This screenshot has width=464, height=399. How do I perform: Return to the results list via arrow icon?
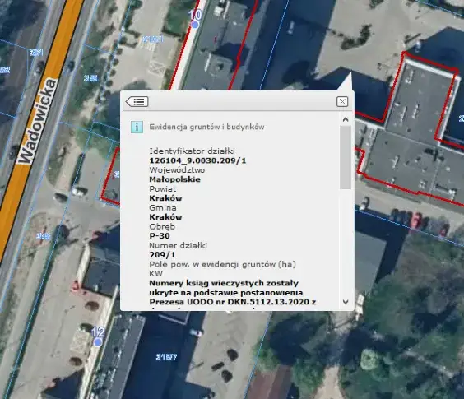(137, 101)
